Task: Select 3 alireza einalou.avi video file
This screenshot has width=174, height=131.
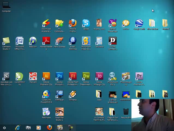Action: [113, 97]
